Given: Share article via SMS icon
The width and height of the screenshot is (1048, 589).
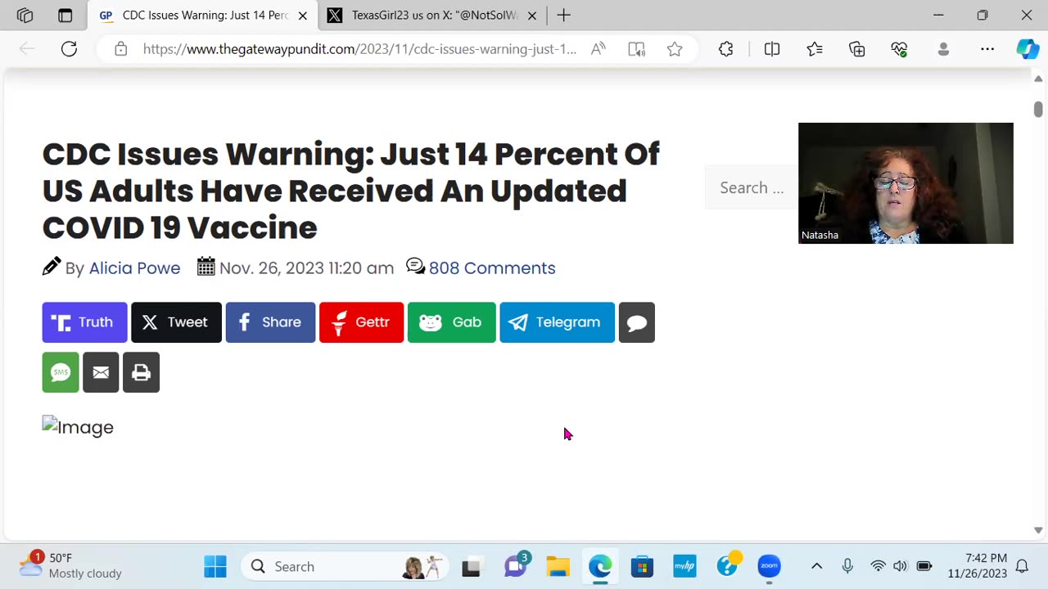Looking at the screenshot, I should (61, 373).
